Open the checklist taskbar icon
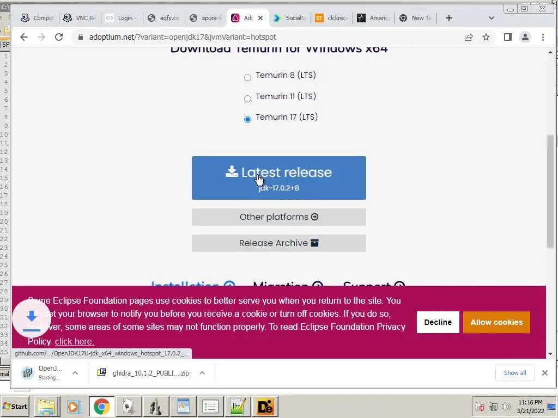558x418 pixels. pyautogui.click(x=210, y=407)
